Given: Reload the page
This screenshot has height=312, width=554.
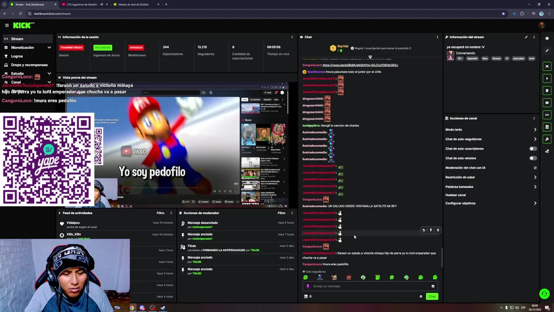Looking at the screenshot, I should click(20, 13).
